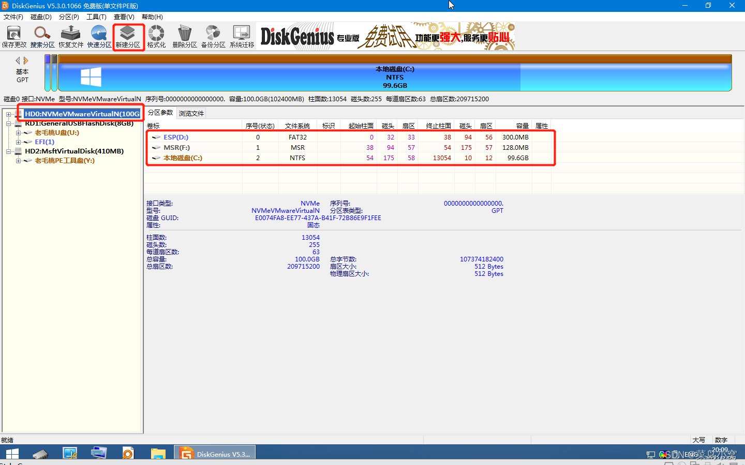Click the 107374182400 total bytes value

pyautogui.click(x=482, y=259)
